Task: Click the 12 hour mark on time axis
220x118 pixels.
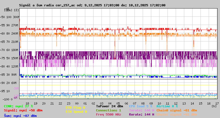Action: point(176,103)
